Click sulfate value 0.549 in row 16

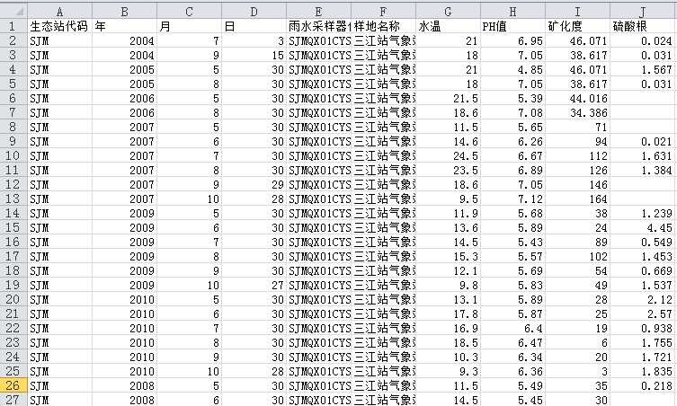pyautogui.click(x=644, y=242)
